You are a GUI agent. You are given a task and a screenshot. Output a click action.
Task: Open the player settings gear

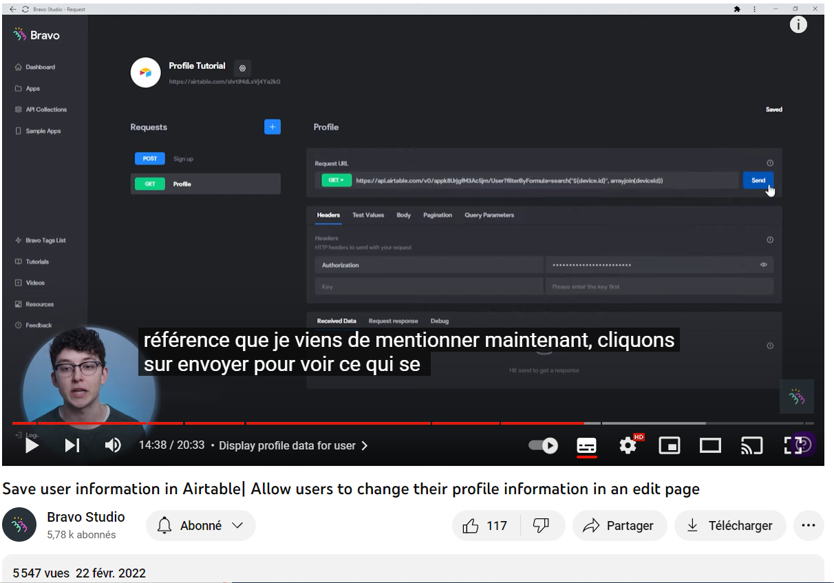[x=628, y=445]
